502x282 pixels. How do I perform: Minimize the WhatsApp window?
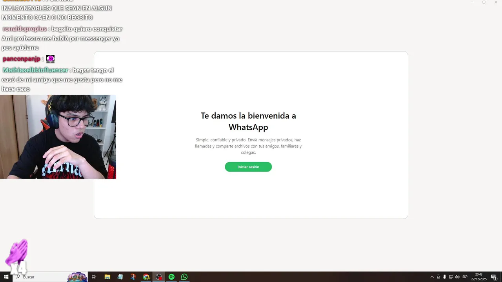point(472,2)
